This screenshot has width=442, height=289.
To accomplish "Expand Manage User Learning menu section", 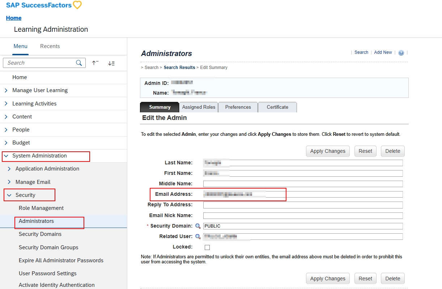I will click(6, 90).
